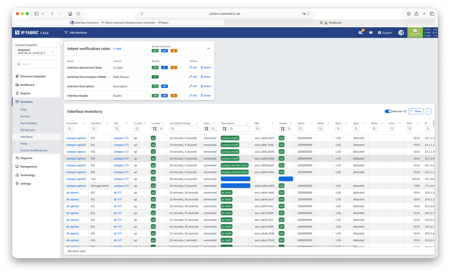Reload the page with the refresh icon
This screenshot has height=274, width=450.
coord(309,14)
